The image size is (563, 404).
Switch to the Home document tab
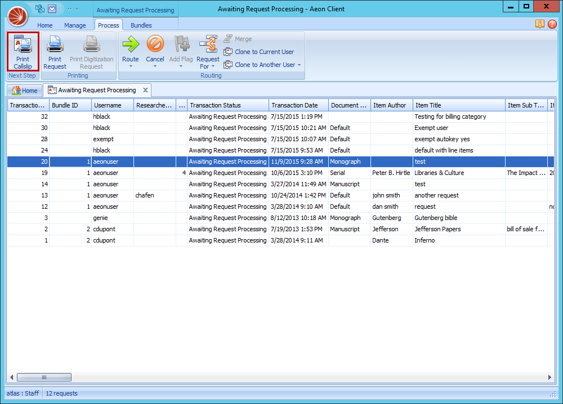pos(24,90)
